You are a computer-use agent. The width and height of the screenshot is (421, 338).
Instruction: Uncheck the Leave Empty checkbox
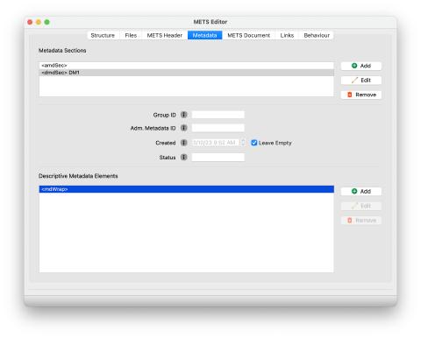click(254, 143)
